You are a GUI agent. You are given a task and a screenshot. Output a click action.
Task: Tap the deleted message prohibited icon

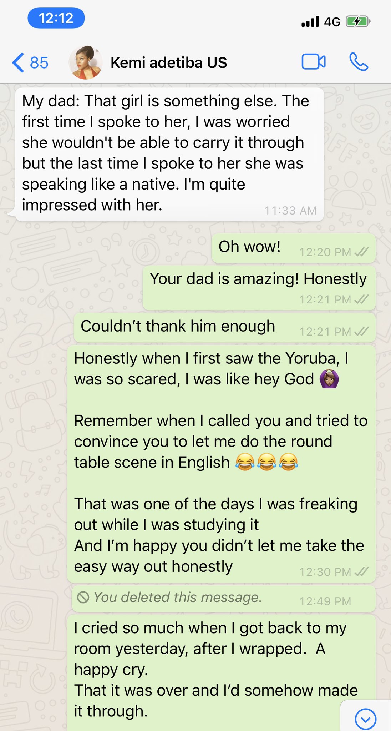pos(83,597)
